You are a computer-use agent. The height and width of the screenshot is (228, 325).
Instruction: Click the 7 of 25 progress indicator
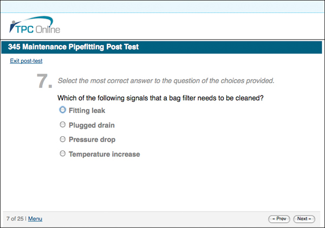(x=14, y=219)
